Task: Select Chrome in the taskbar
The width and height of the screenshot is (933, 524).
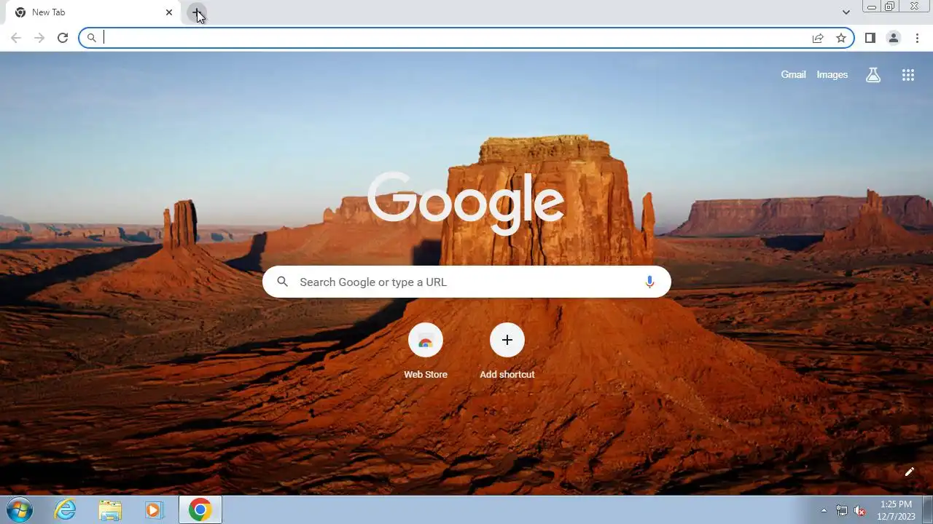Action: (x=200, y=509)
